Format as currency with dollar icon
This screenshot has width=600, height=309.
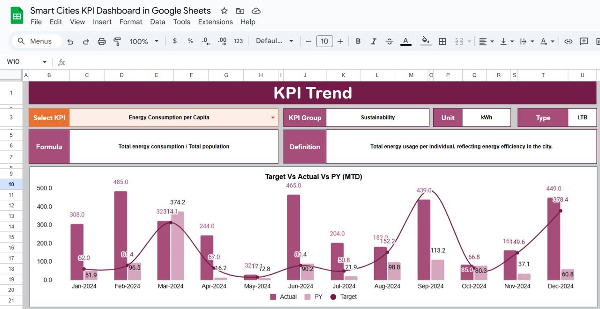175,41
